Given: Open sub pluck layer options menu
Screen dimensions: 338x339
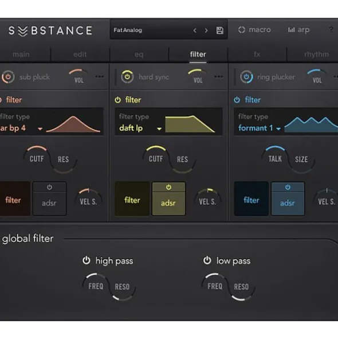Looking at the screenshot, I should point(100,76).
